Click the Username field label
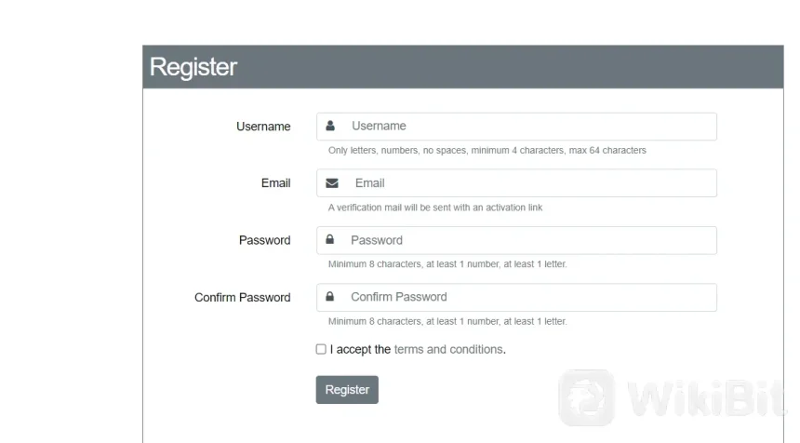Screen dimensions: 800x443 (x=263, y=127)
